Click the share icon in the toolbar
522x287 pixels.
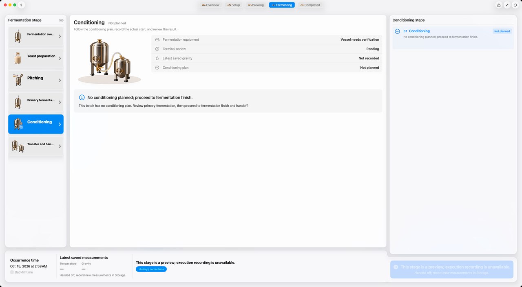[499, 5]
